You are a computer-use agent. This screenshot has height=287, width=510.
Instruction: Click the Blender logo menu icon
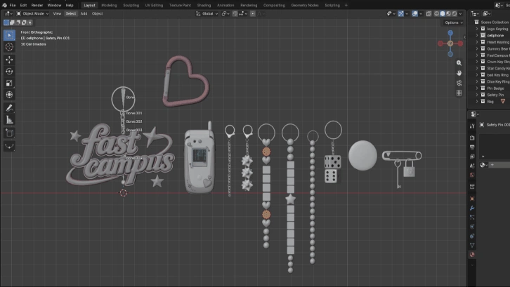(x=4, y=5)
